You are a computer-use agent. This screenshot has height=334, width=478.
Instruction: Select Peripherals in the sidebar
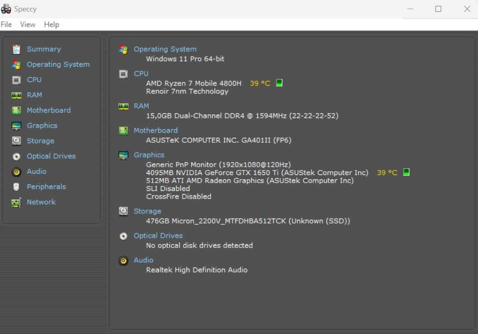coord(46,187)
